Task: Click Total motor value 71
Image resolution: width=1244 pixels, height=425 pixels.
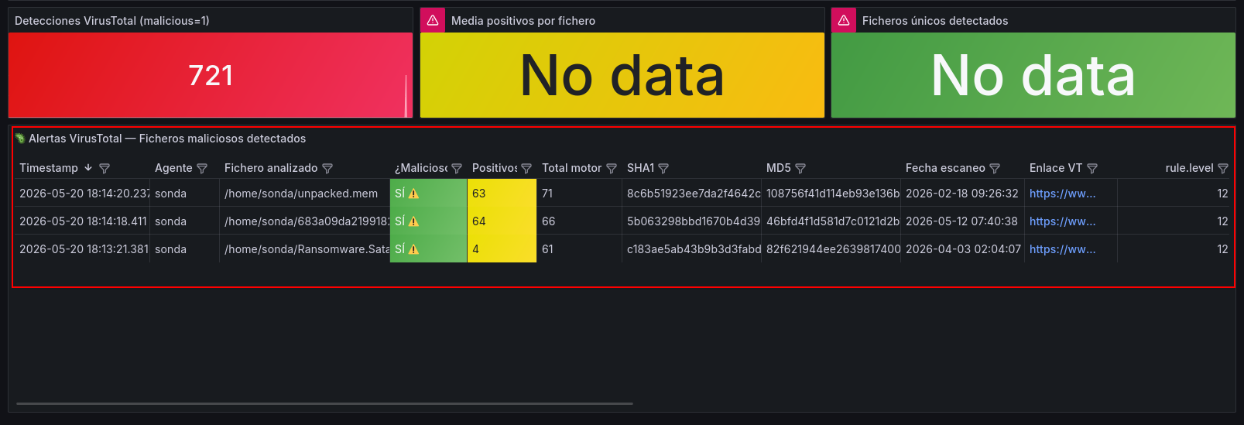Action: point(547,194)
